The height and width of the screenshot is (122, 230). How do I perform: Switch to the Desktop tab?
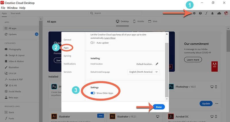click(x=122, y=21)
